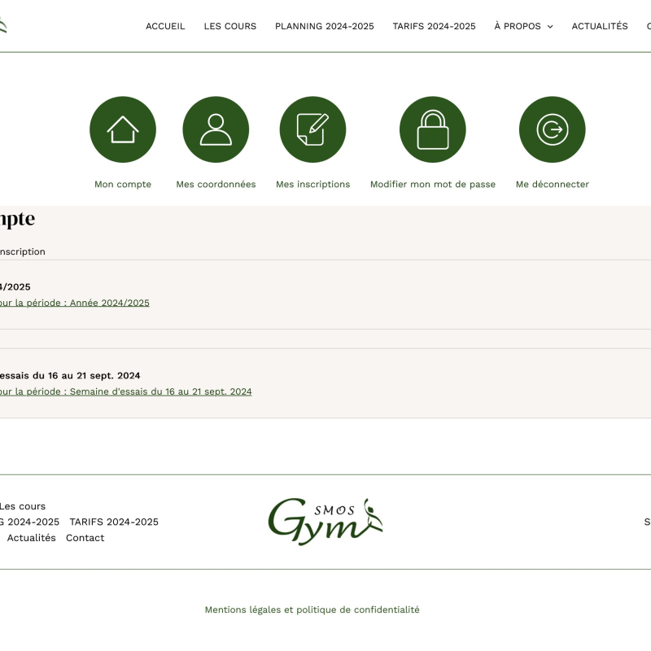651x651 pixels.
Task: Open the footer Contact link
Action: (85, 538)
